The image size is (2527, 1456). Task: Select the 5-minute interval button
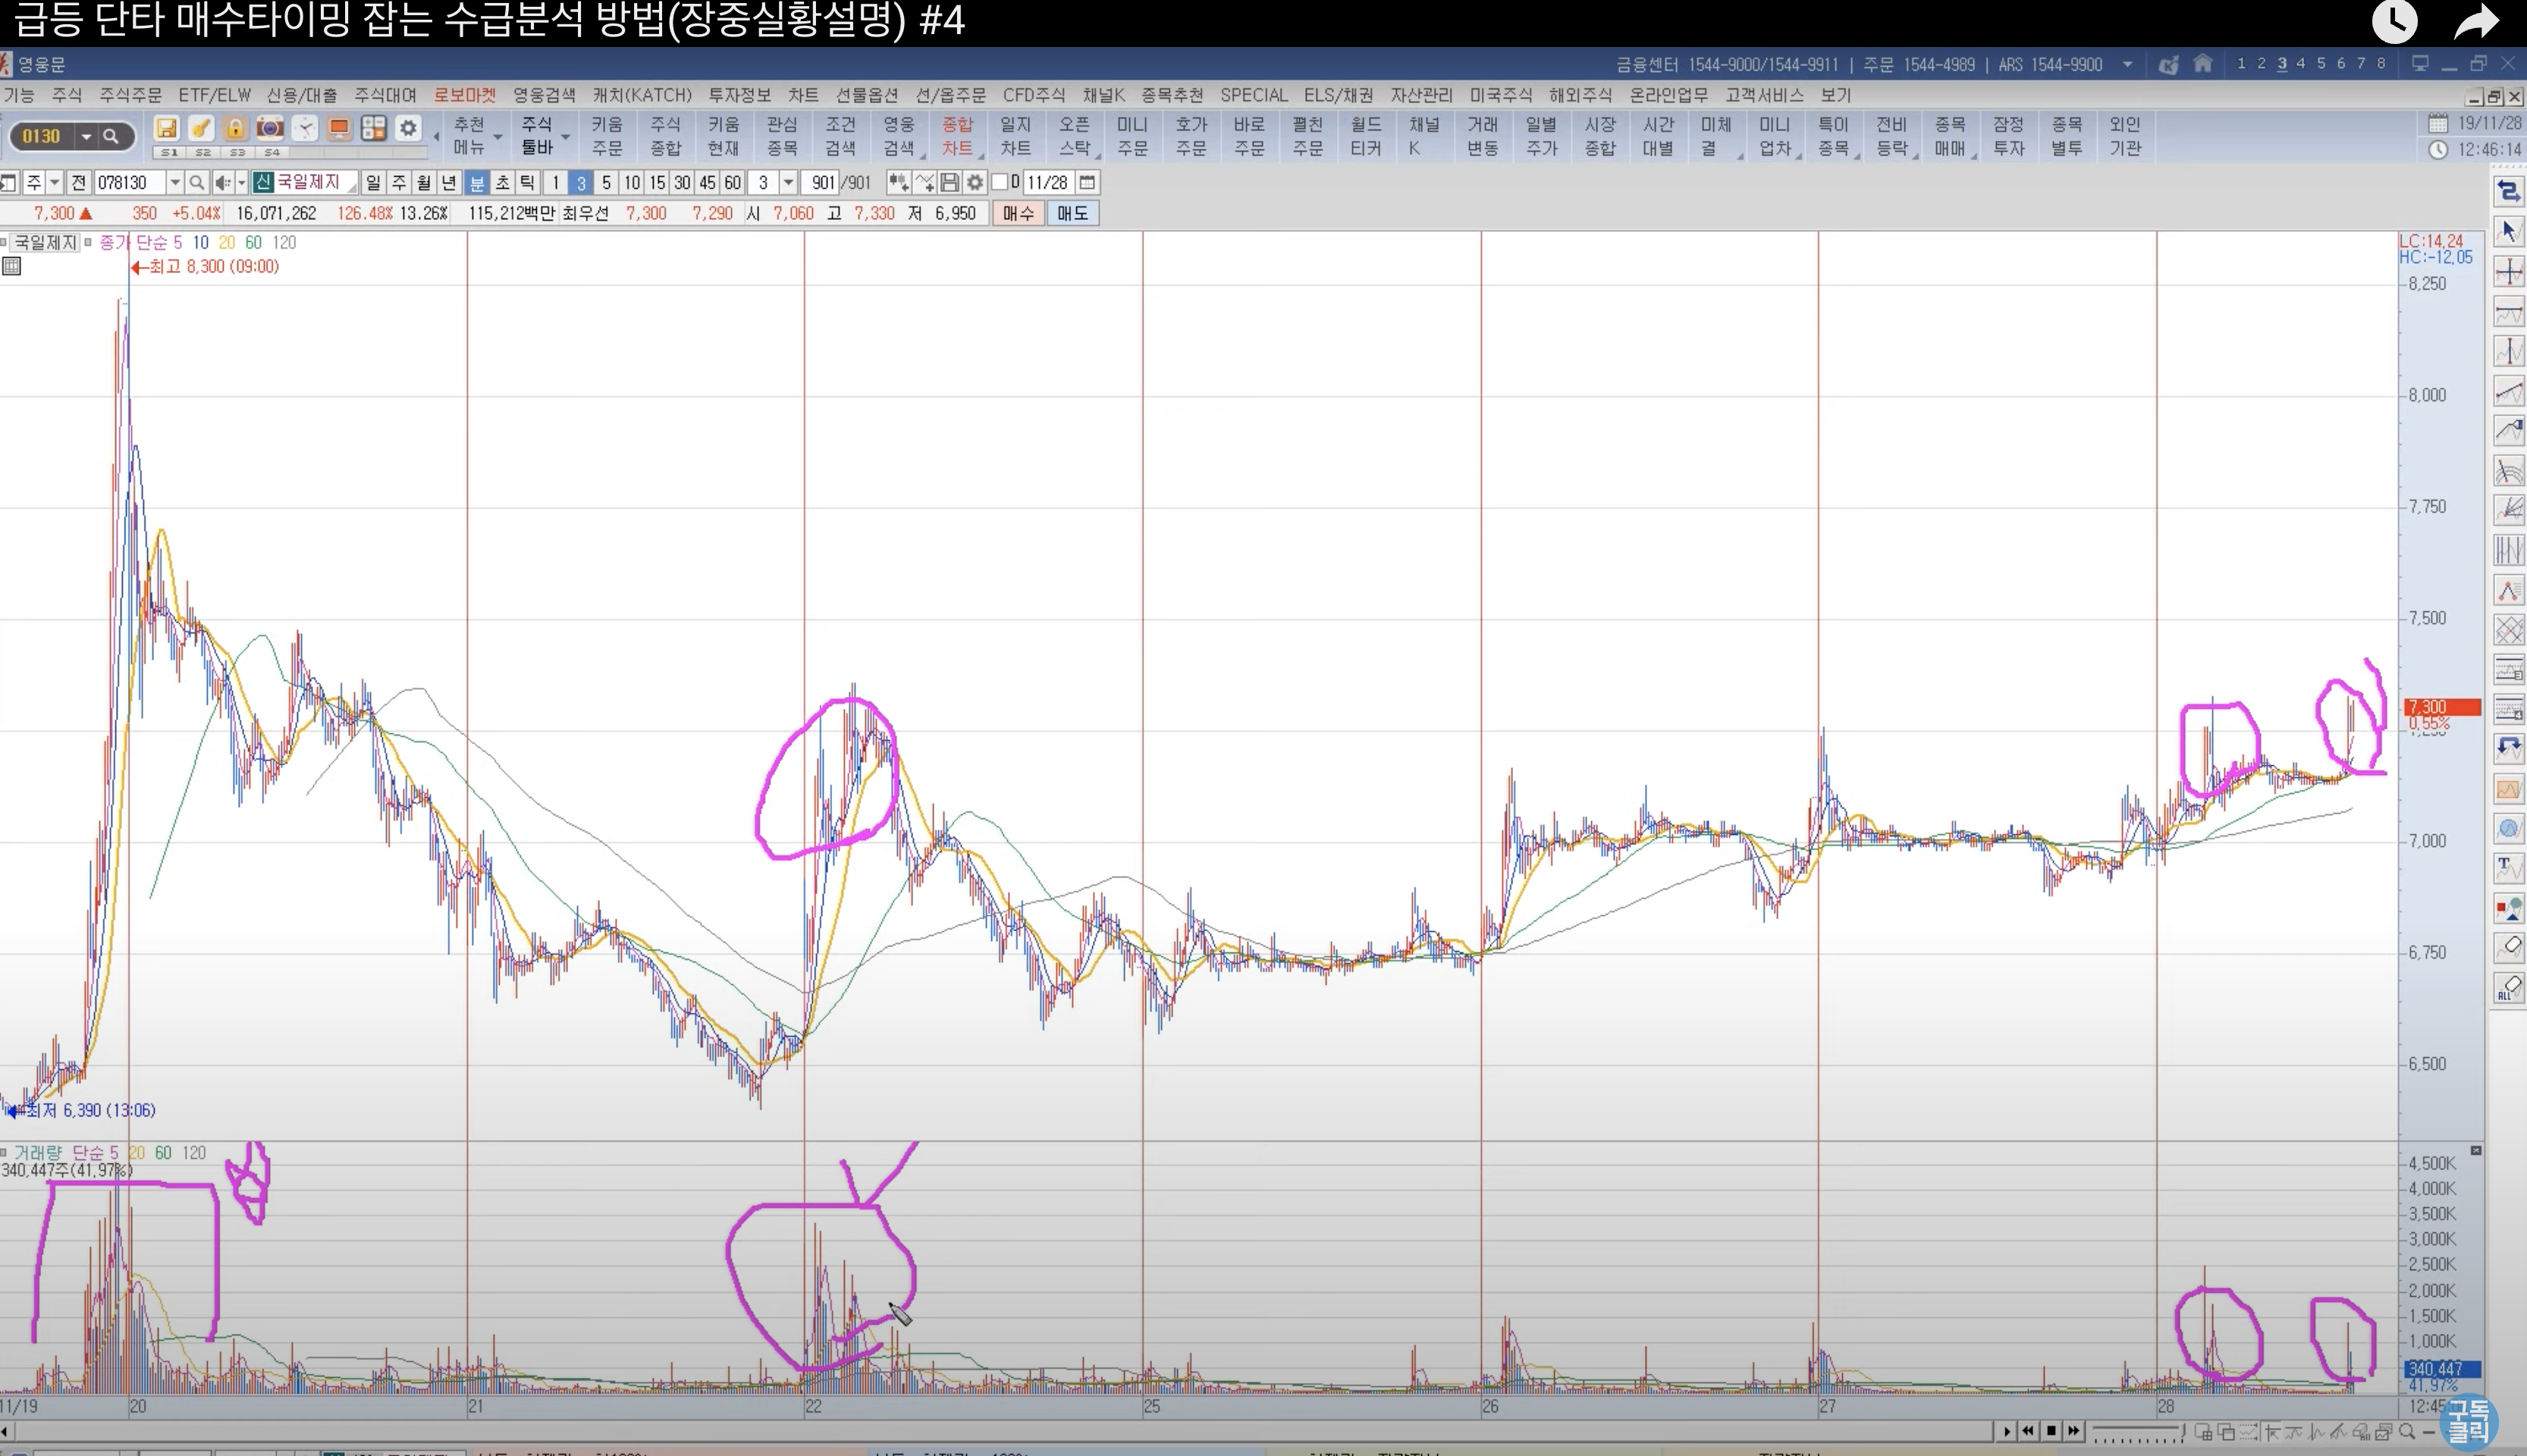[605, 182]
